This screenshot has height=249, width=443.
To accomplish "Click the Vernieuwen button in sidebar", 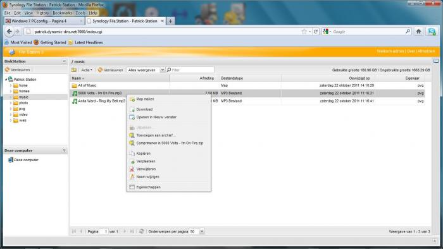I will coord(18,70).
